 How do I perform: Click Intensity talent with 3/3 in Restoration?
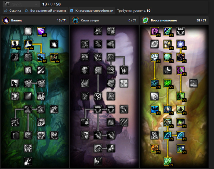pos(155,57)
